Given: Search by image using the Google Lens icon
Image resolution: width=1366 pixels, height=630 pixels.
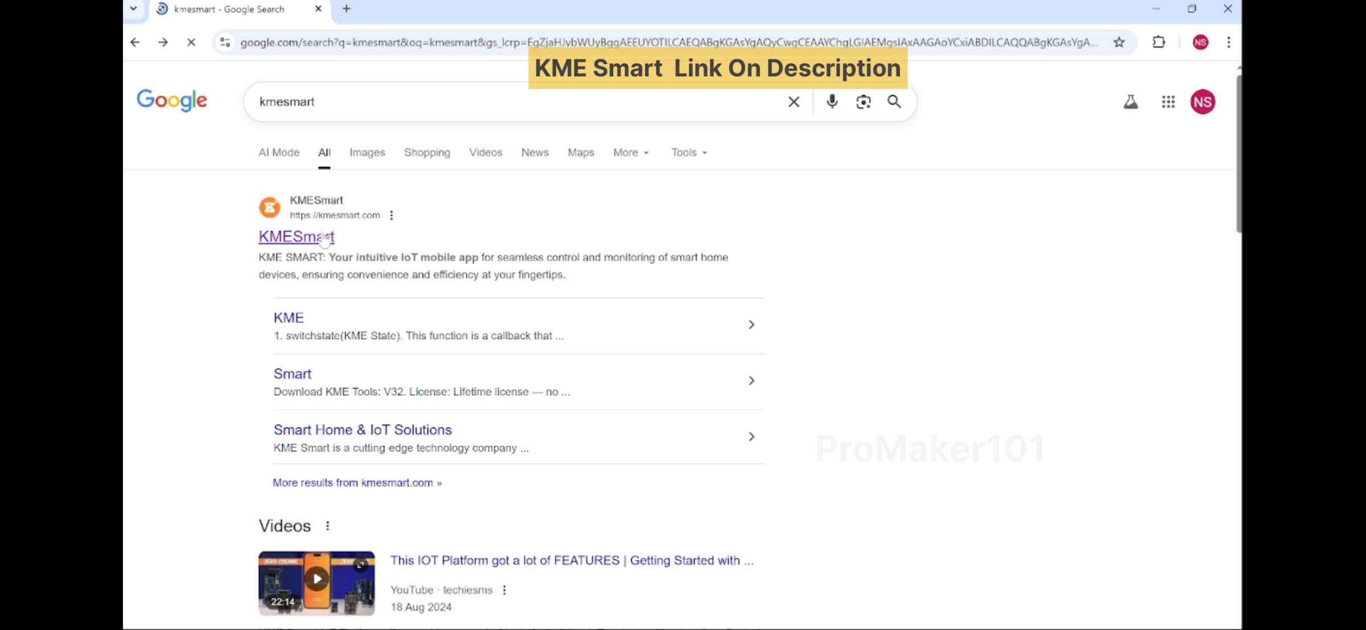Looking at the screenshot, I should [863, 101].
